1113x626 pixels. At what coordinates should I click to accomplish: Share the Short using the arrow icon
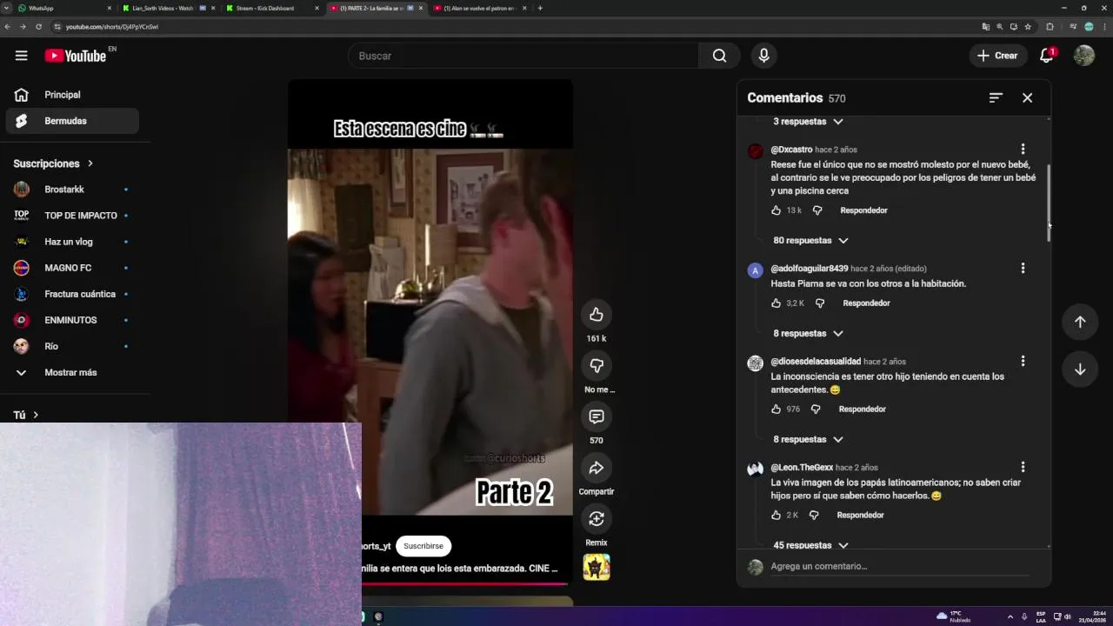596,468
